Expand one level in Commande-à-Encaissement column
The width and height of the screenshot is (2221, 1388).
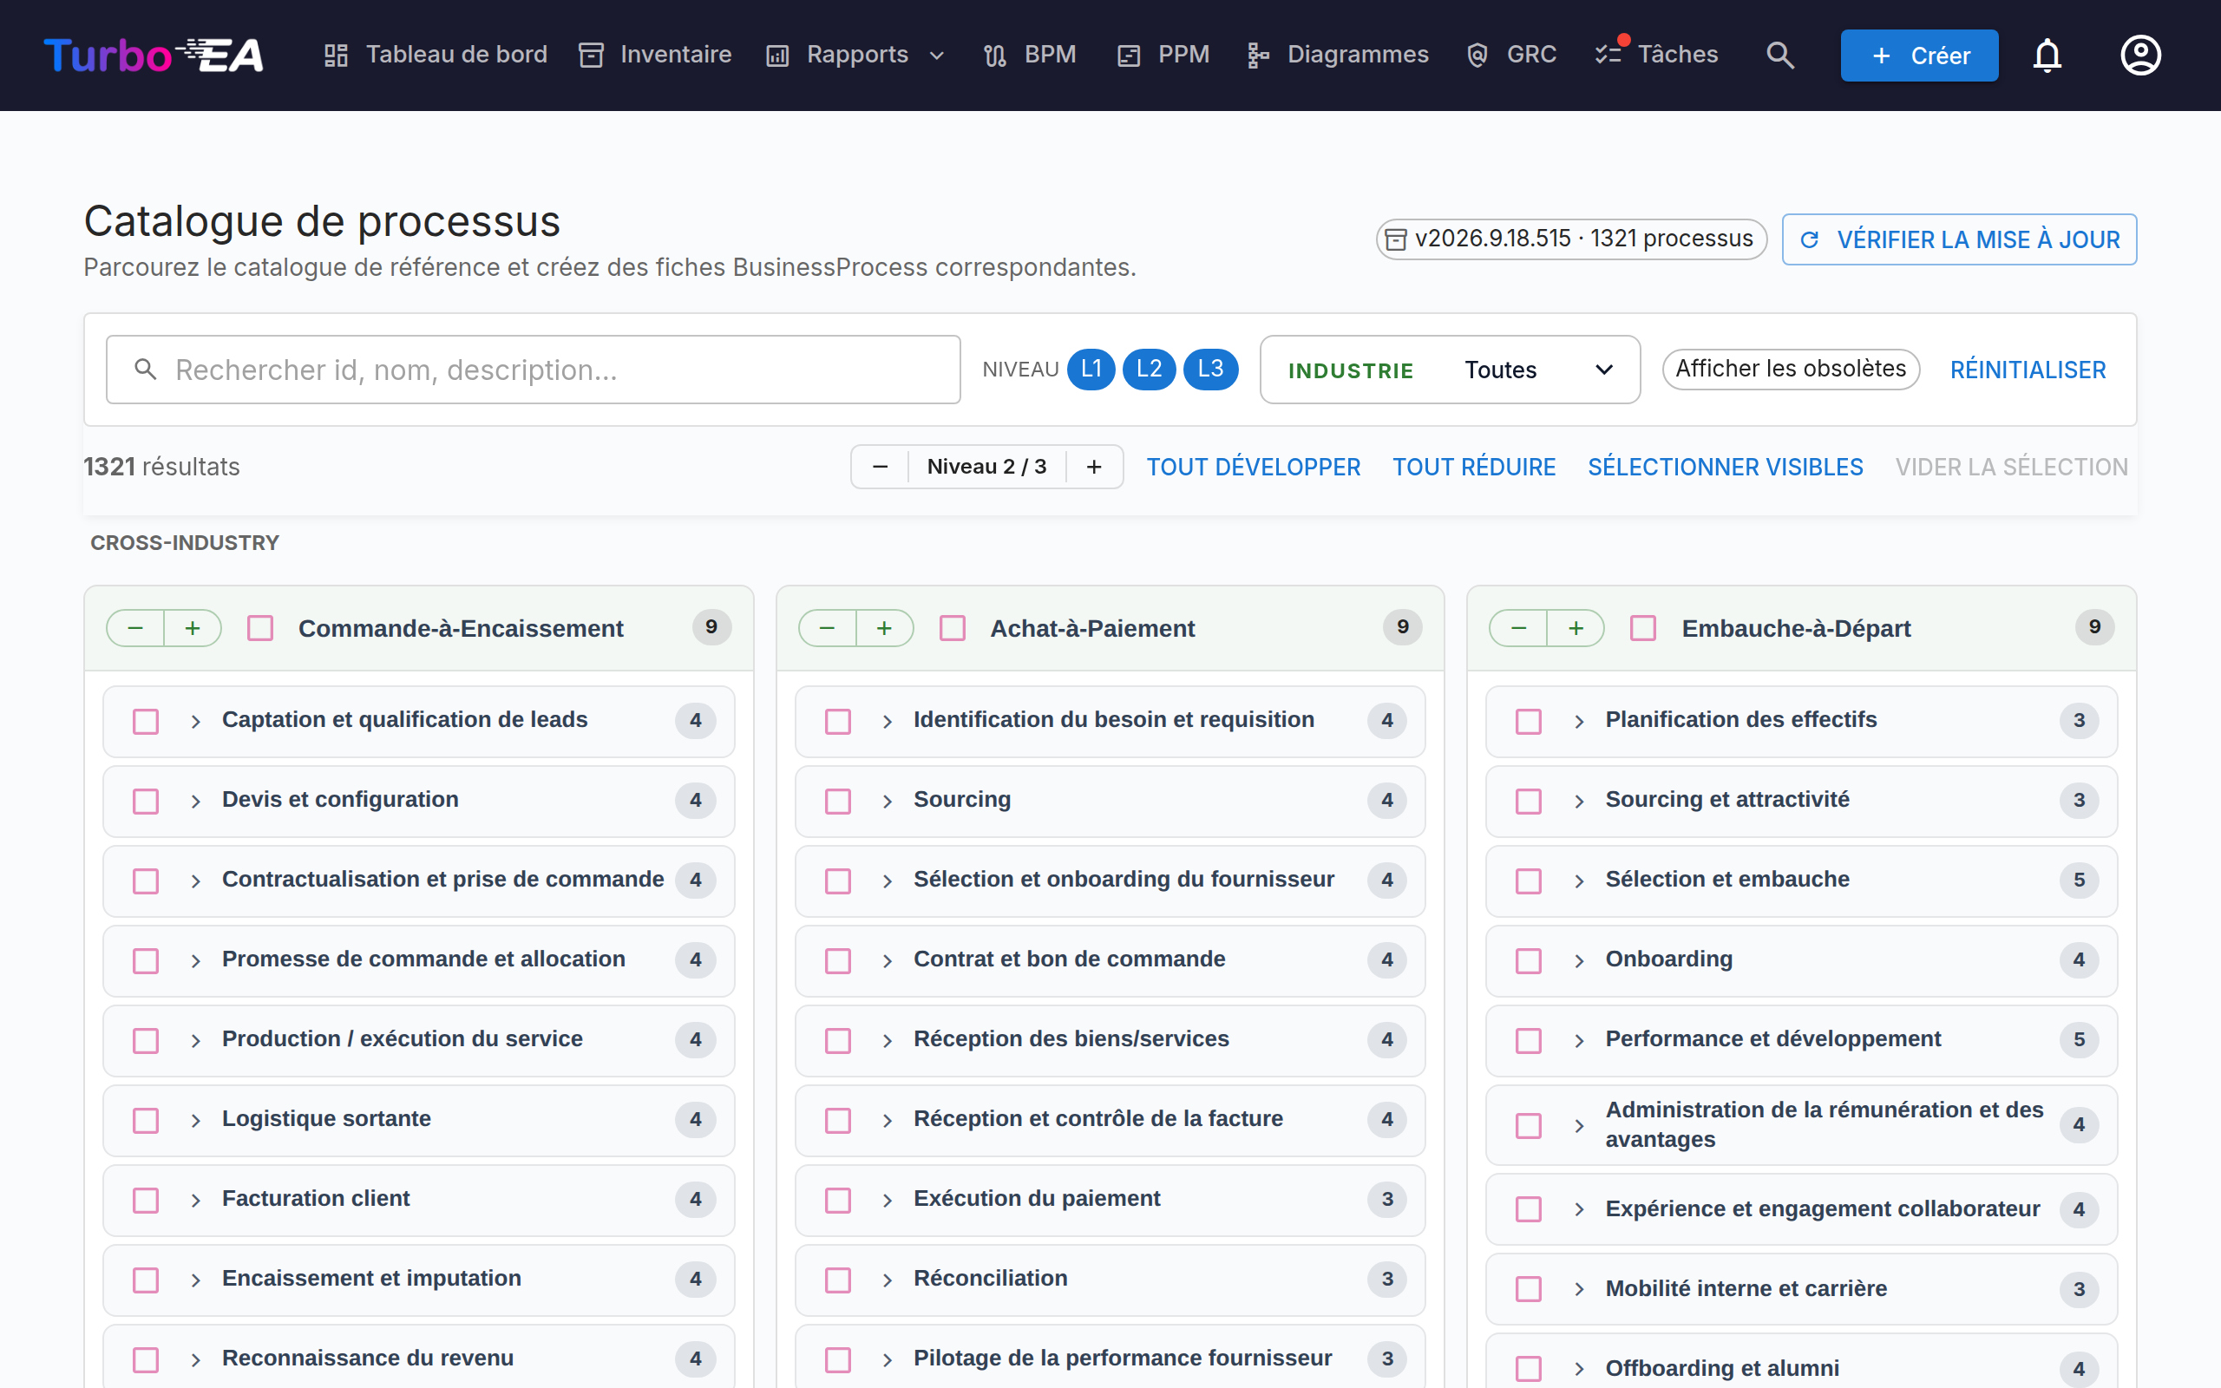click(193, 628)
